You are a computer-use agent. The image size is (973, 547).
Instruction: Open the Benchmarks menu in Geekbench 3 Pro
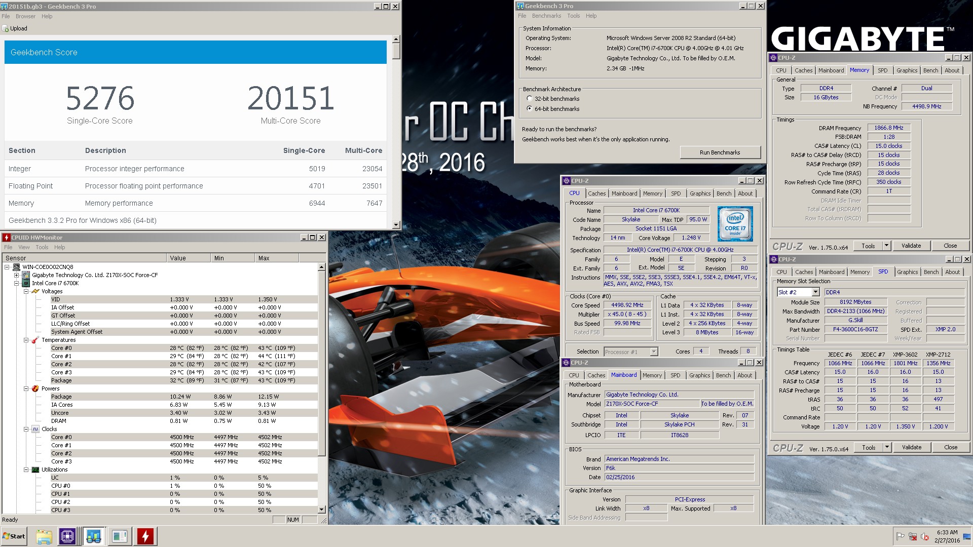[x=546, y=16]
